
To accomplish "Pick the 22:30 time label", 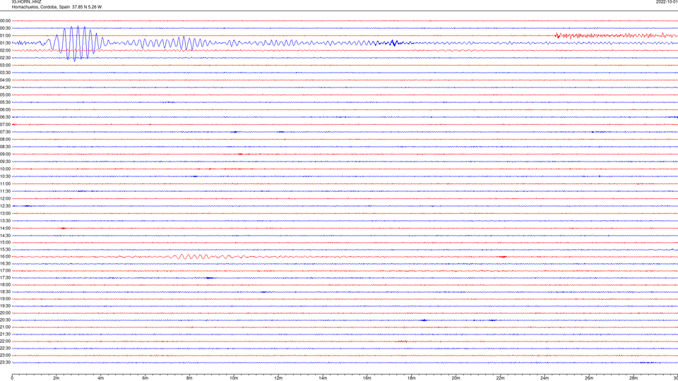I will [x=5, y=348].
